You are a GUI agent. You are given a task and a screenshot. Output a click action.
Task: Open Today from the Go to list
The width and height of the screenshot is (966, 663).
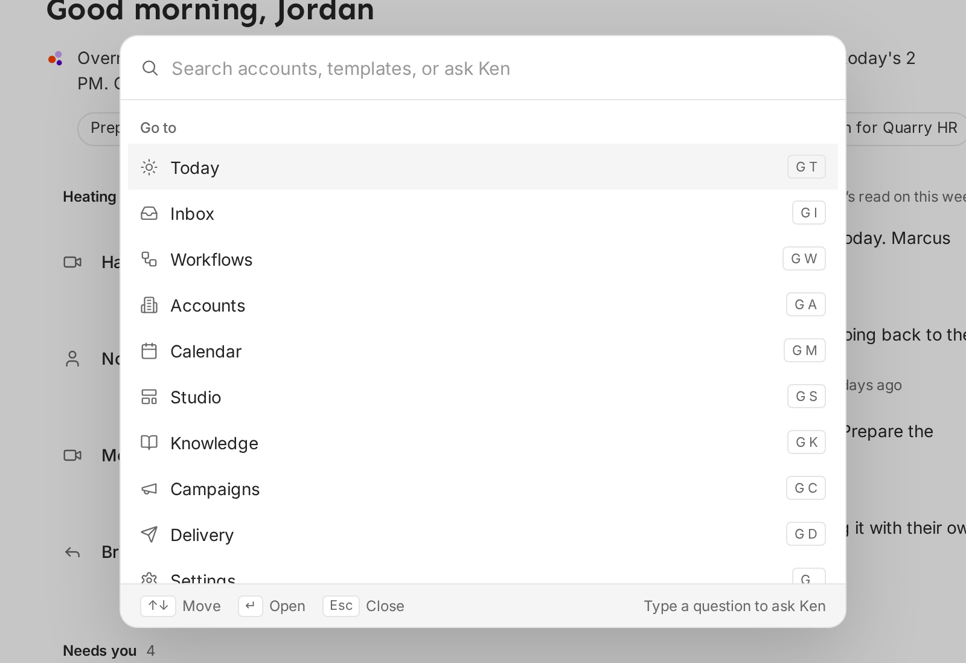click(x=483, y=167)
